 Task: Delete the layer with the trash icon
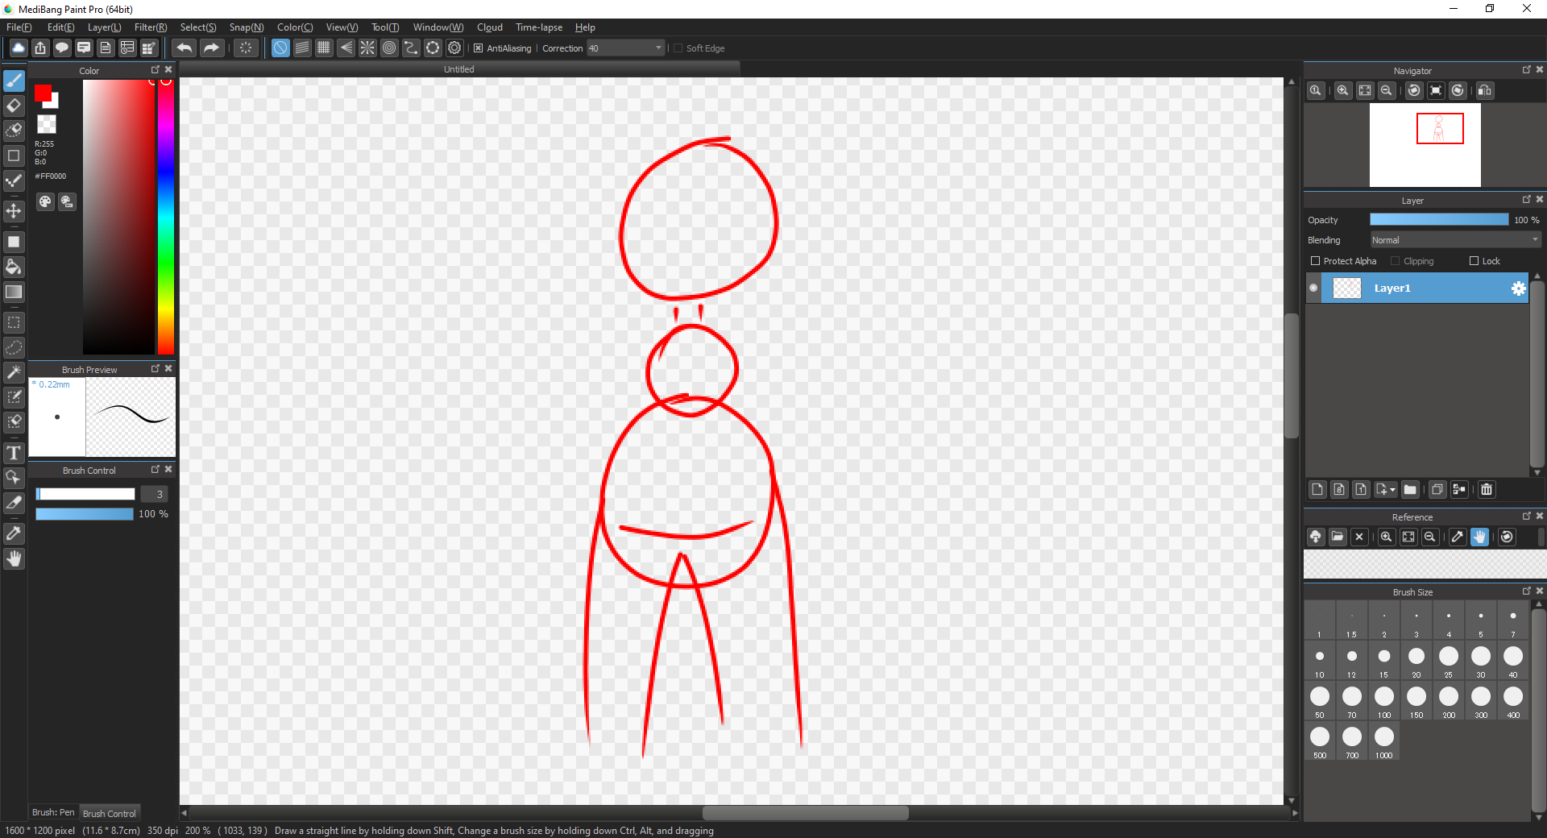point(1487,489)
